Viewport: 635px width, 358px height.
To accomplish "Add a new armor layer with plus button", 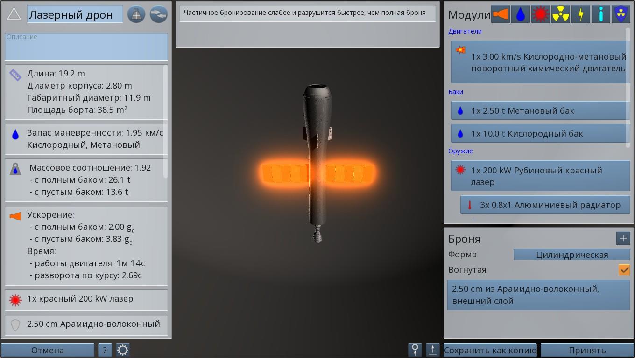I will pyautogui.click(x=623, y=239).
